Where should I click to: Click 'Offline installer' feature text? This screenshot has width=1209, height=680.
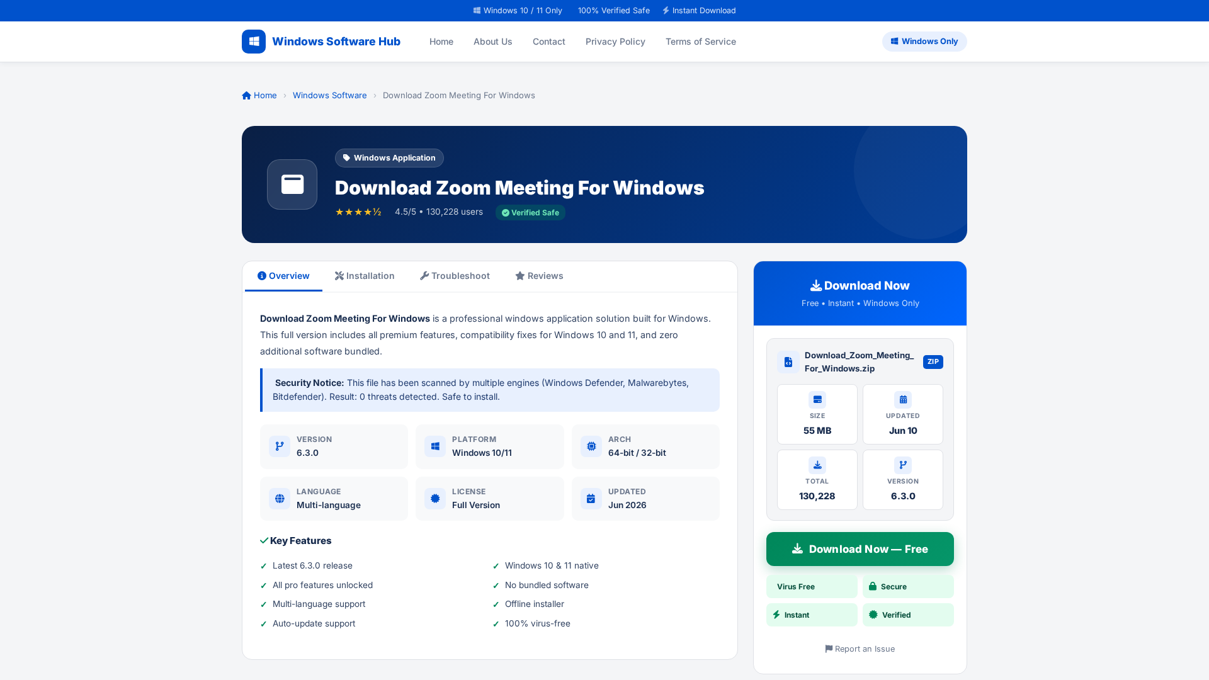click(x=535, y=604)
